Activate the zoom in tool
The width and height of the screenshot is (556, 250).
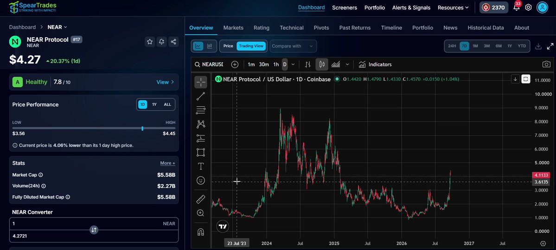201,213
